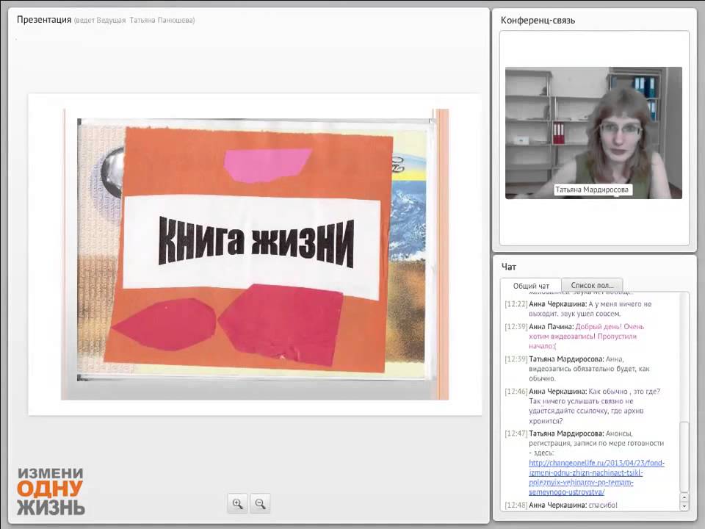This screenshot has height=529, width=705.
Task: Click the Измени одну жизнь logo
Action: 51,492
